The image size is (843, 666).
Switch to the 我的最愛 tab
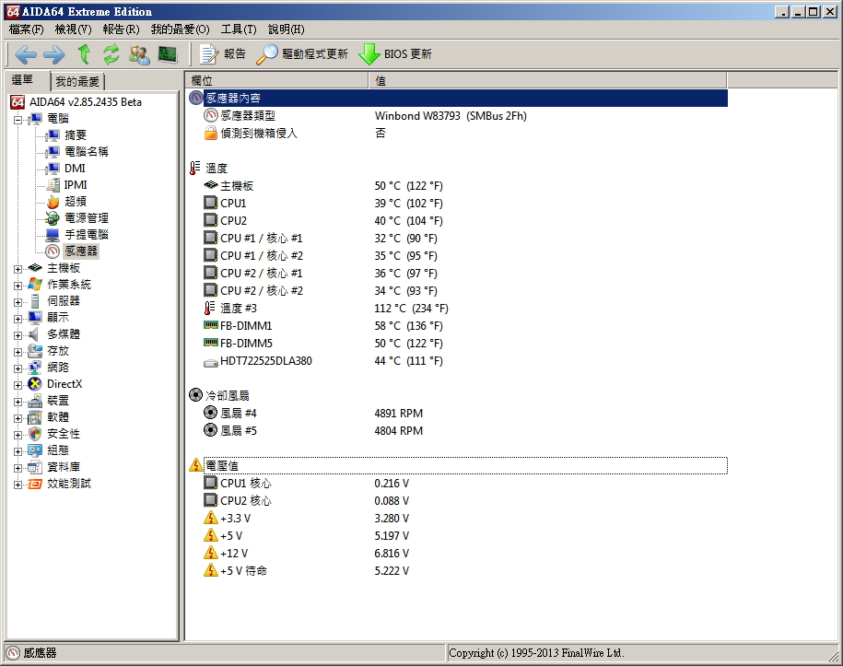pyautogui.click(x=77, y=82)
